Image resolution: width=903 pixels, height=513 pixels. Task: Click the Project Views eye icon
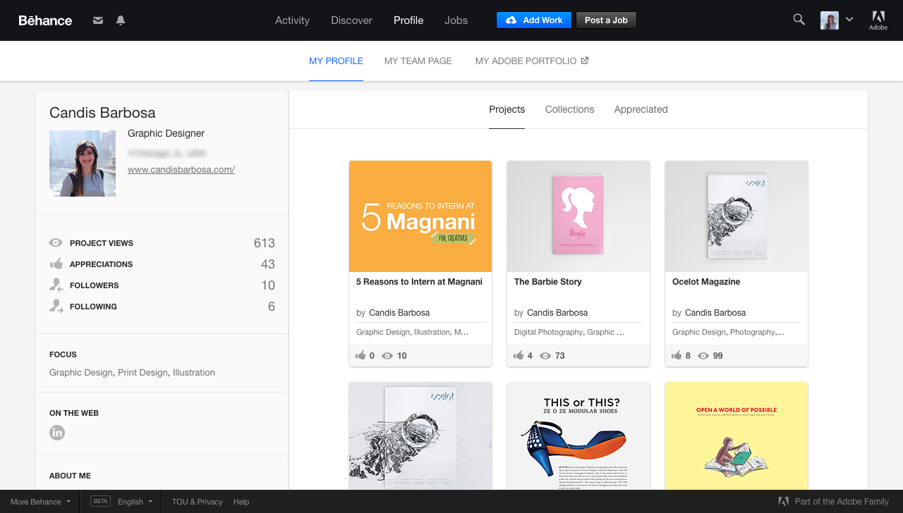pos(56,242)
